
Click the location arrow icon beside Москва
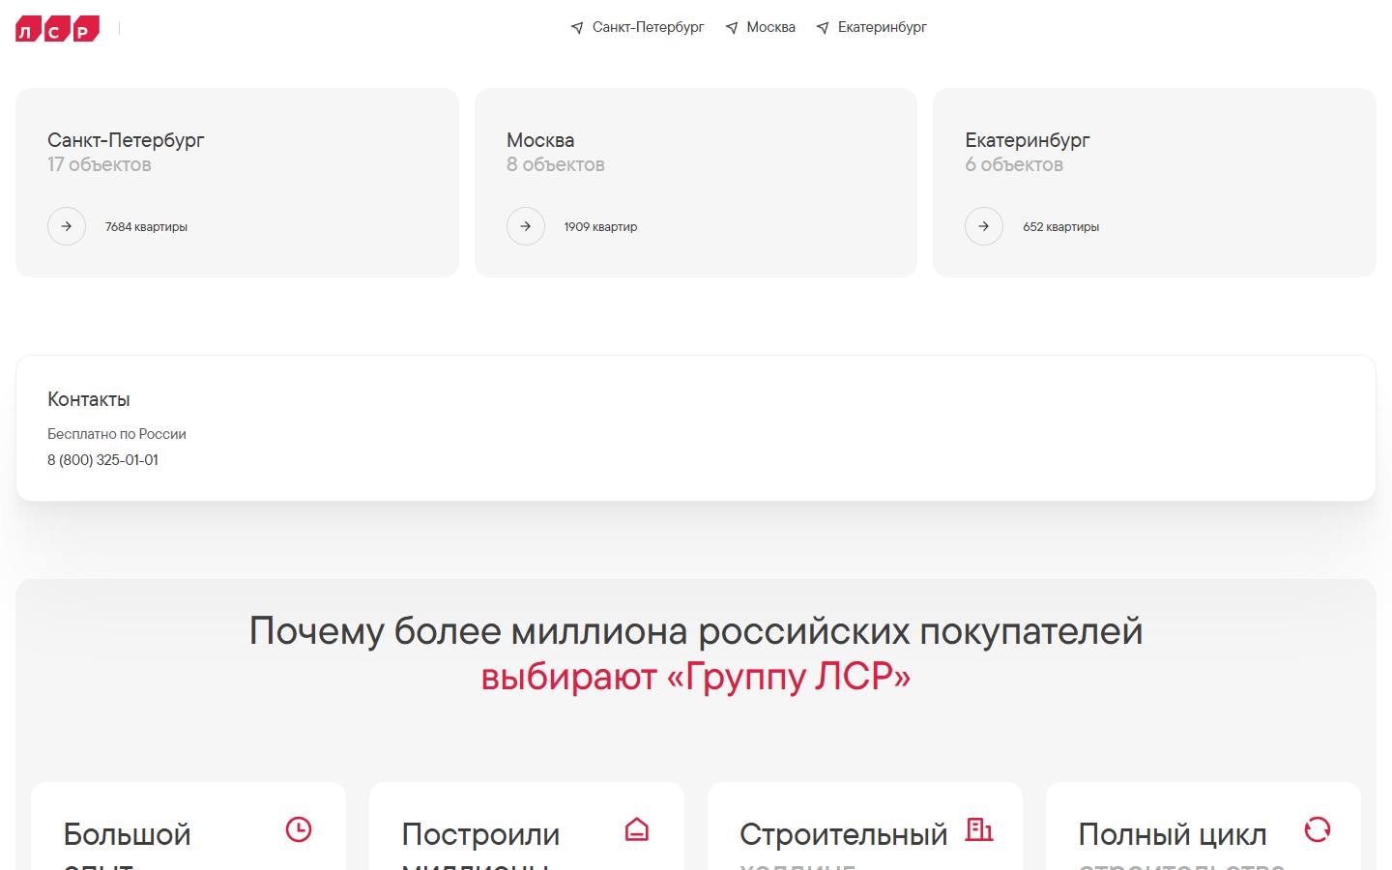(x=732, y=28)
